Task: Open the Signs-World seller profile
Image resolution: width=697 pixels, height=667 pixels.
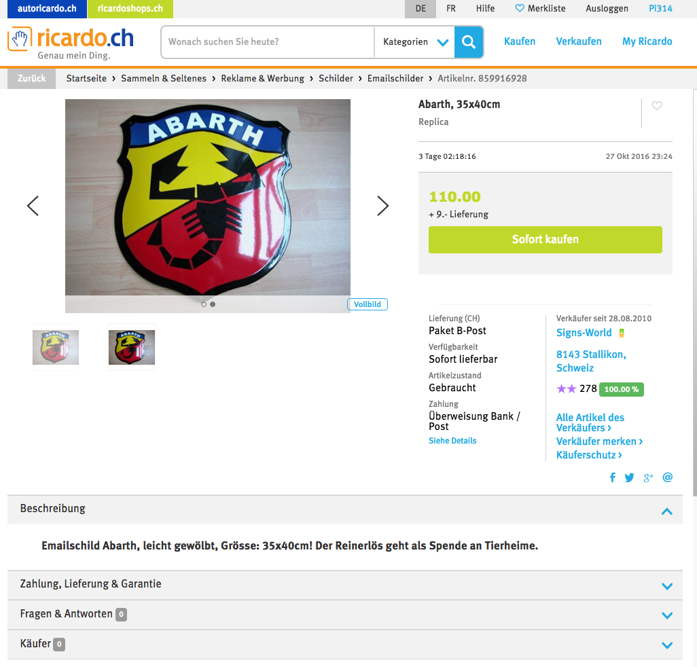Action: 584,333
